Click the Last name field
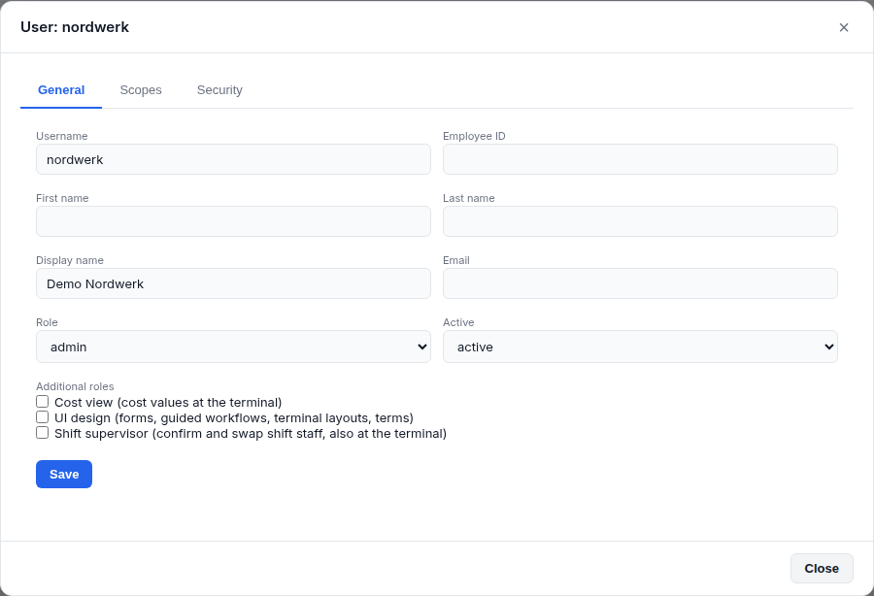Image resolution: width=874 pixels, height=596 pixels. 640,221
